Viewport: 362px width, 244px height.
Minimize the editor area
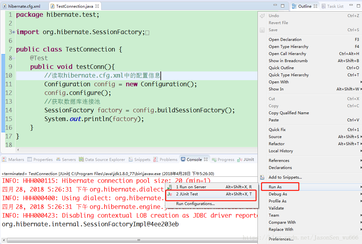coord(275,5)
